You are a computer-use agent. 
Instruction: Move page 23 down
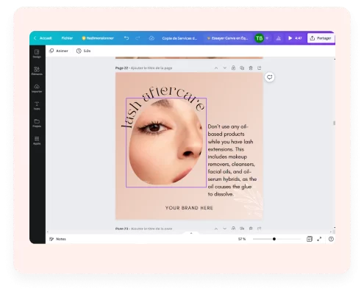pyautogui.click(x=225, y=229)
